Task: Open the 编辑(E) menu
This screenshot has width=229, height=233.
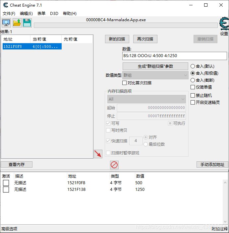Action: coord(26,14)
